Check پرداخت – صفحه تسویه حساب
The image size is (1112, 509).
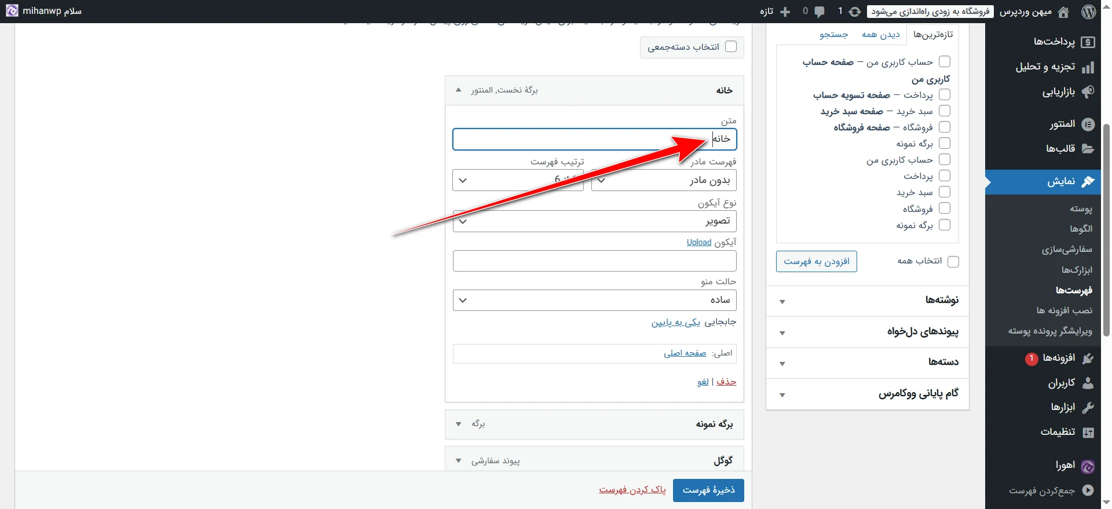coord(945,94)
